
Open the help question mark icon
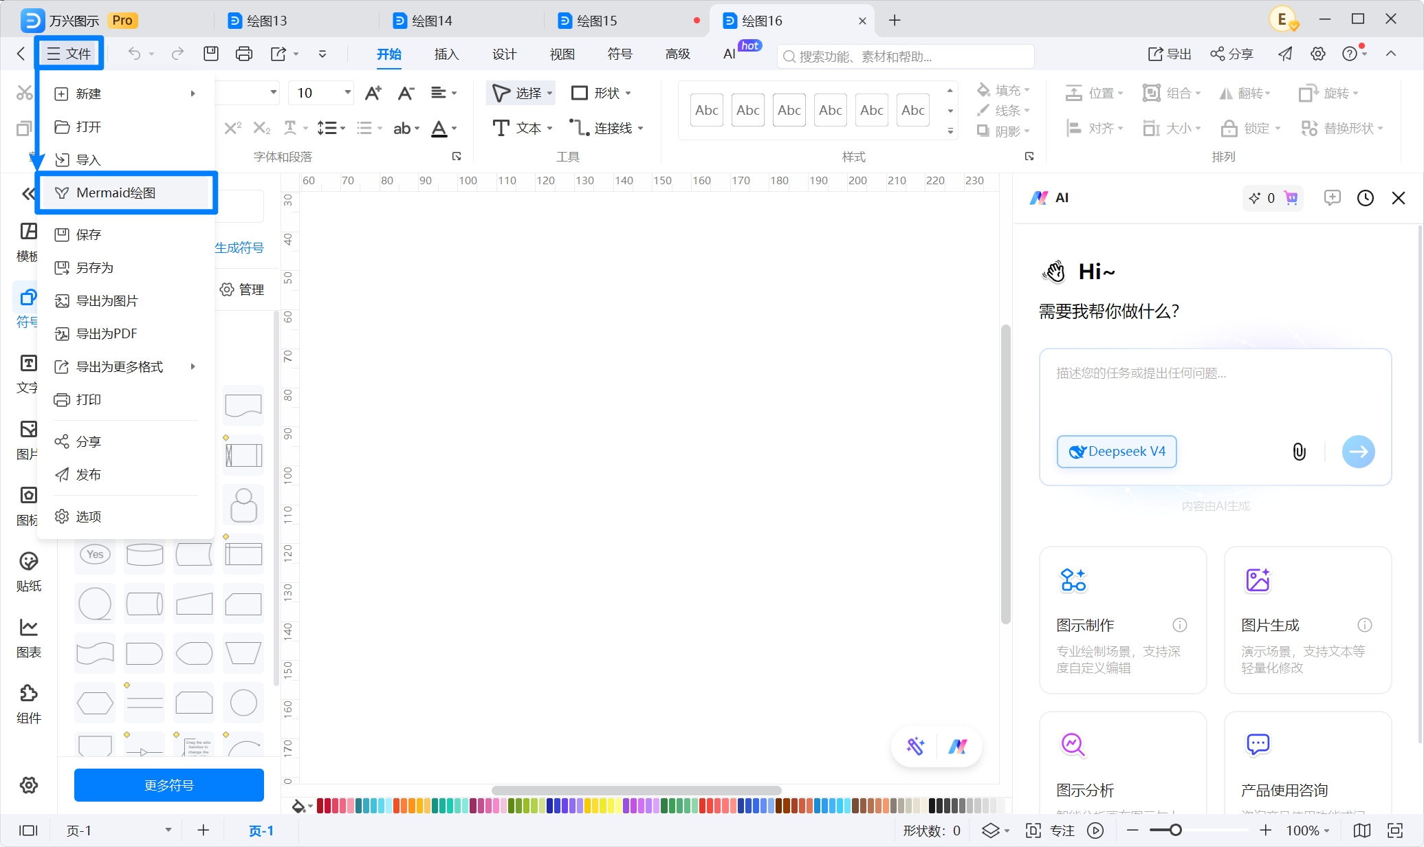(x=1350, y=54)
